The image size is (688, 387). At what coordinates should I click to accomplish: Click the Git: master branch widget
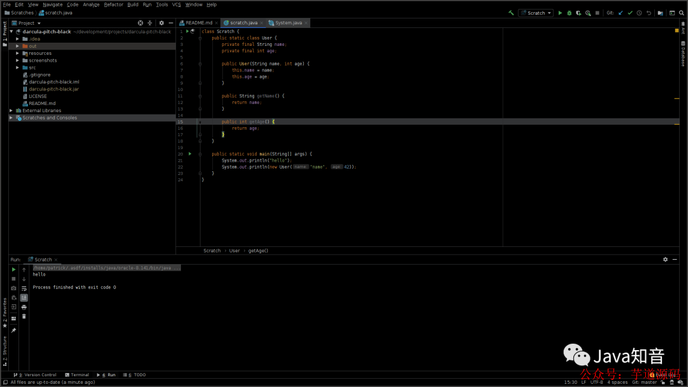point(644,382)
